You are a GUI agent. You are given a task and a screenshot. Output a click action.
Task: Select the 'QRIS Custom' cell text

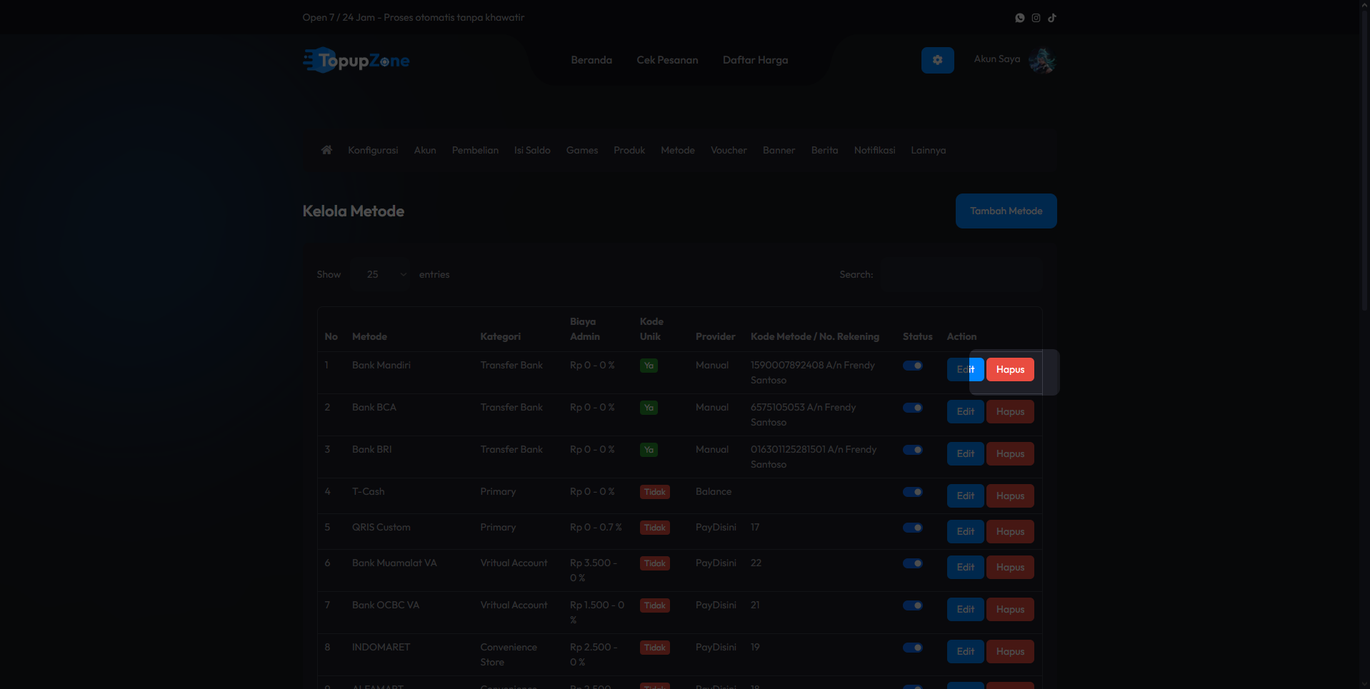381,527
